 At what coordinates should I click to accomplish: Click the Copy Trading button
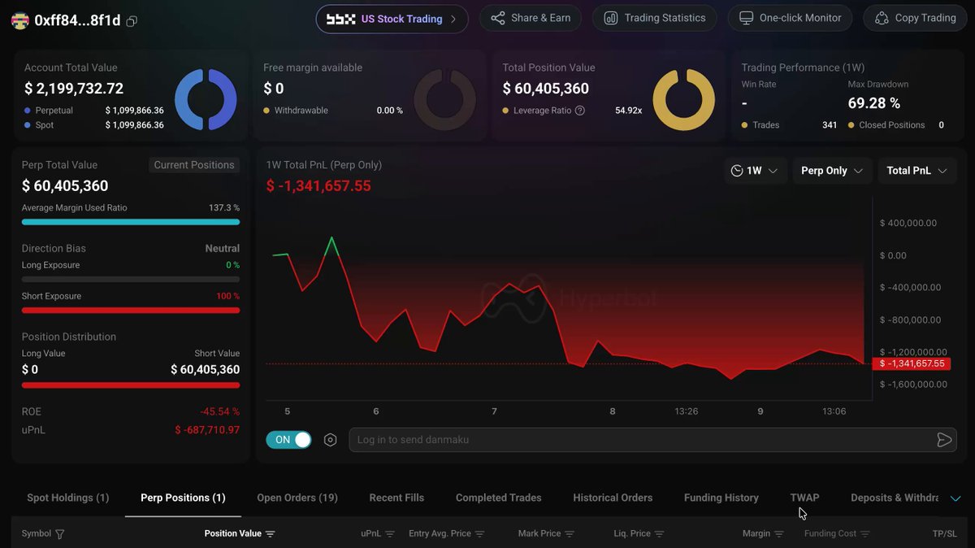[x=915, y=18]
